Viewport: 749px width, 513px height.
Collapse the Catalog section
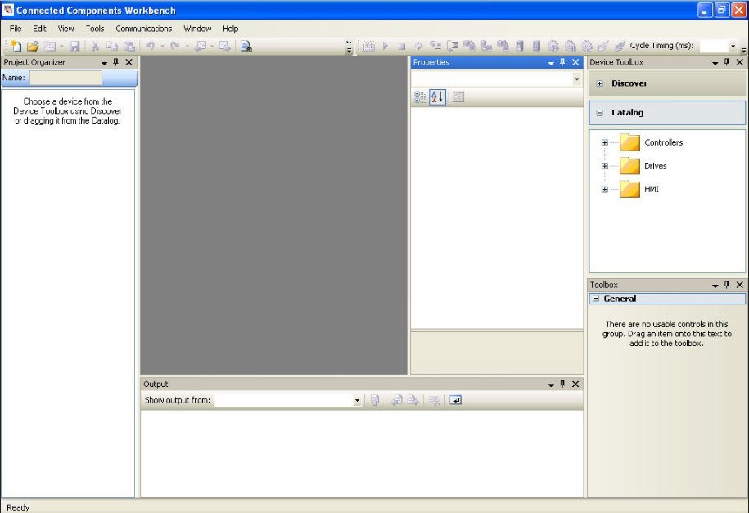point(599,113)
